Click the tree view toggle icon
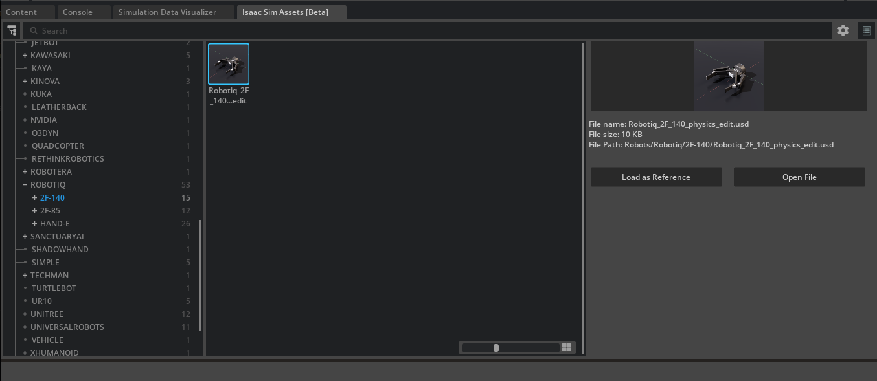 tap(12, 30)
